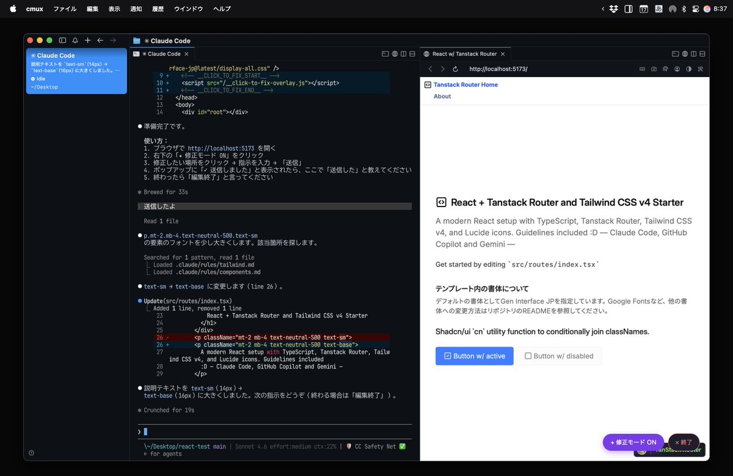Click the src/routes/index.tsx code text in page
Screen dimensions: 733x476
coord(555,265)
